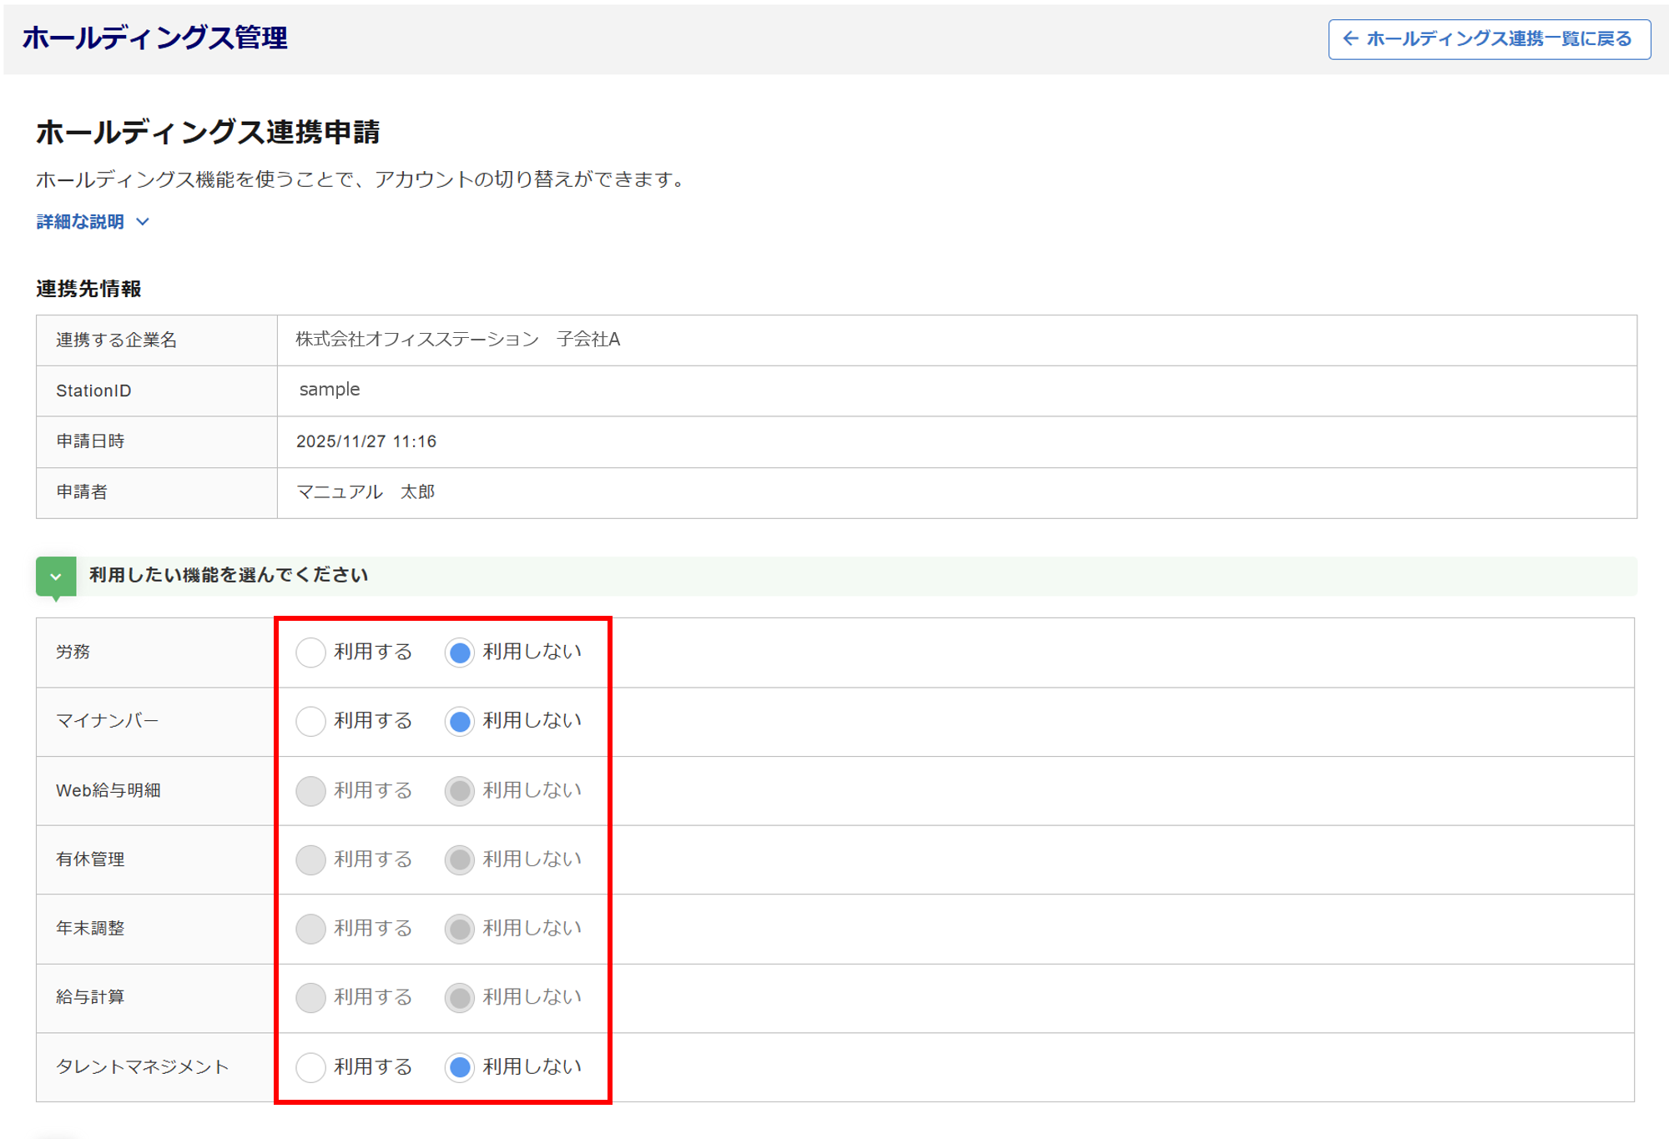The height and width of the screenshot is (1139, 1669).
Task: Click the left arrow icon in back button
Action: point(1350,39)
